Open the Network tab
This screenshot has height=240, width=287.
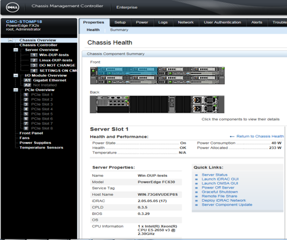186,22
